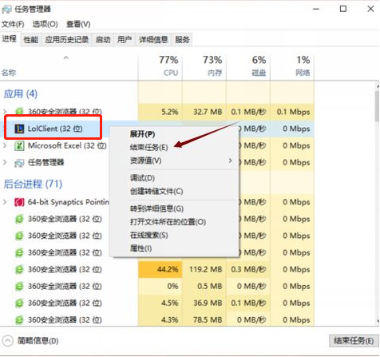Click the 360 browser icon on the 78.5 MB row
This screenshot has height=357, width=380.
click(19, 319)
